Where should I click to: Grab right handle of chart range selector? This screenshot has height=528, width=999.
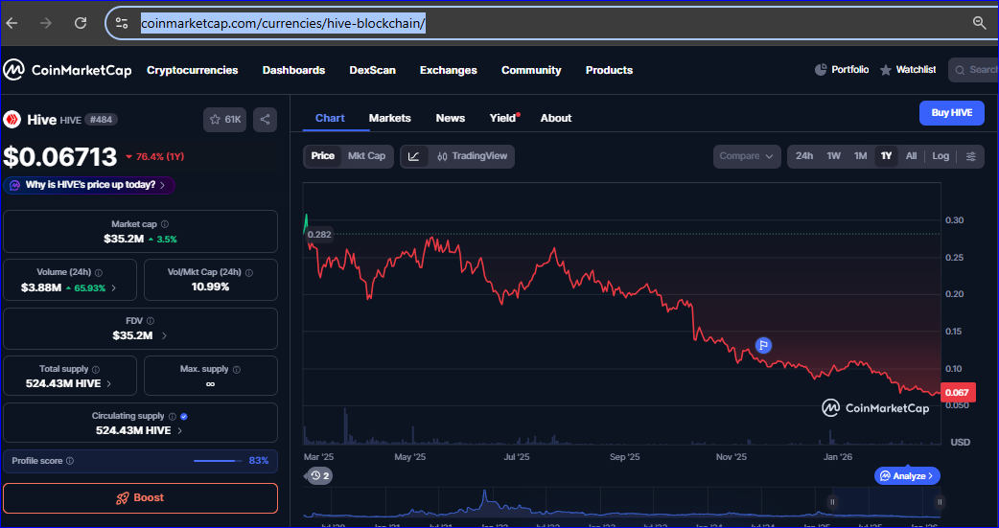[938, 502]
